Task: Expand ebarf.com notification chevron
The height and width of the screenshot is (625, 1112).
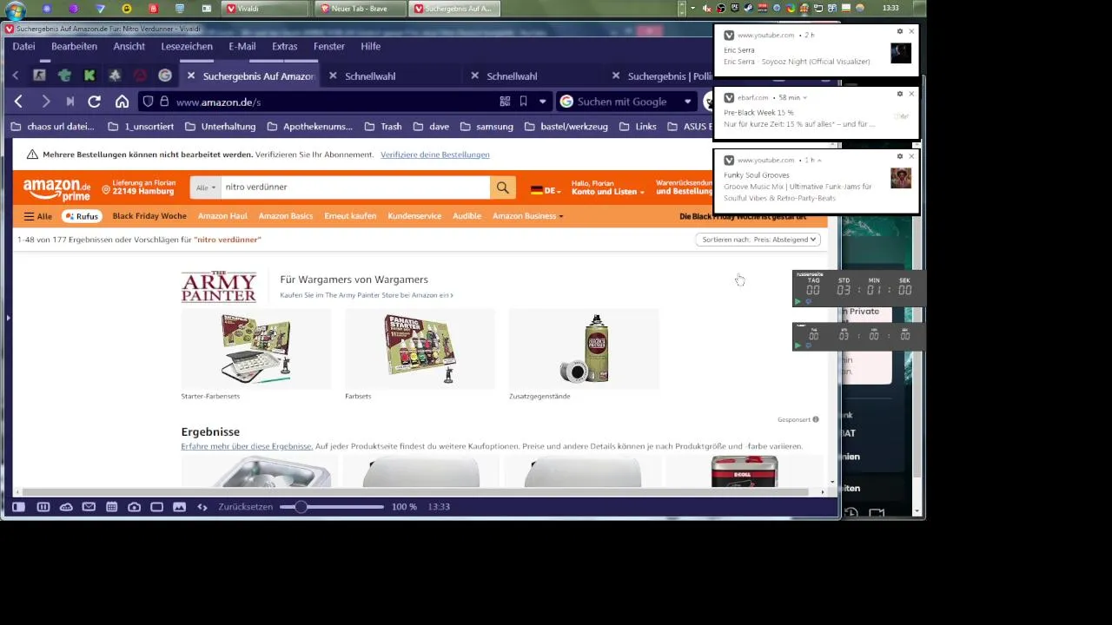Action: click(805, 98)
